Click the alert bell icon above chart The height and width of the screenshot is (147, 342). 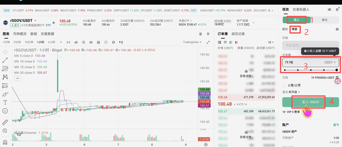[208, 34]
